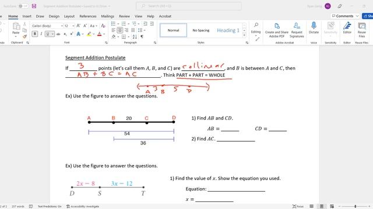
Task: Apply subscript formatting
Action: tap(65, 34)
